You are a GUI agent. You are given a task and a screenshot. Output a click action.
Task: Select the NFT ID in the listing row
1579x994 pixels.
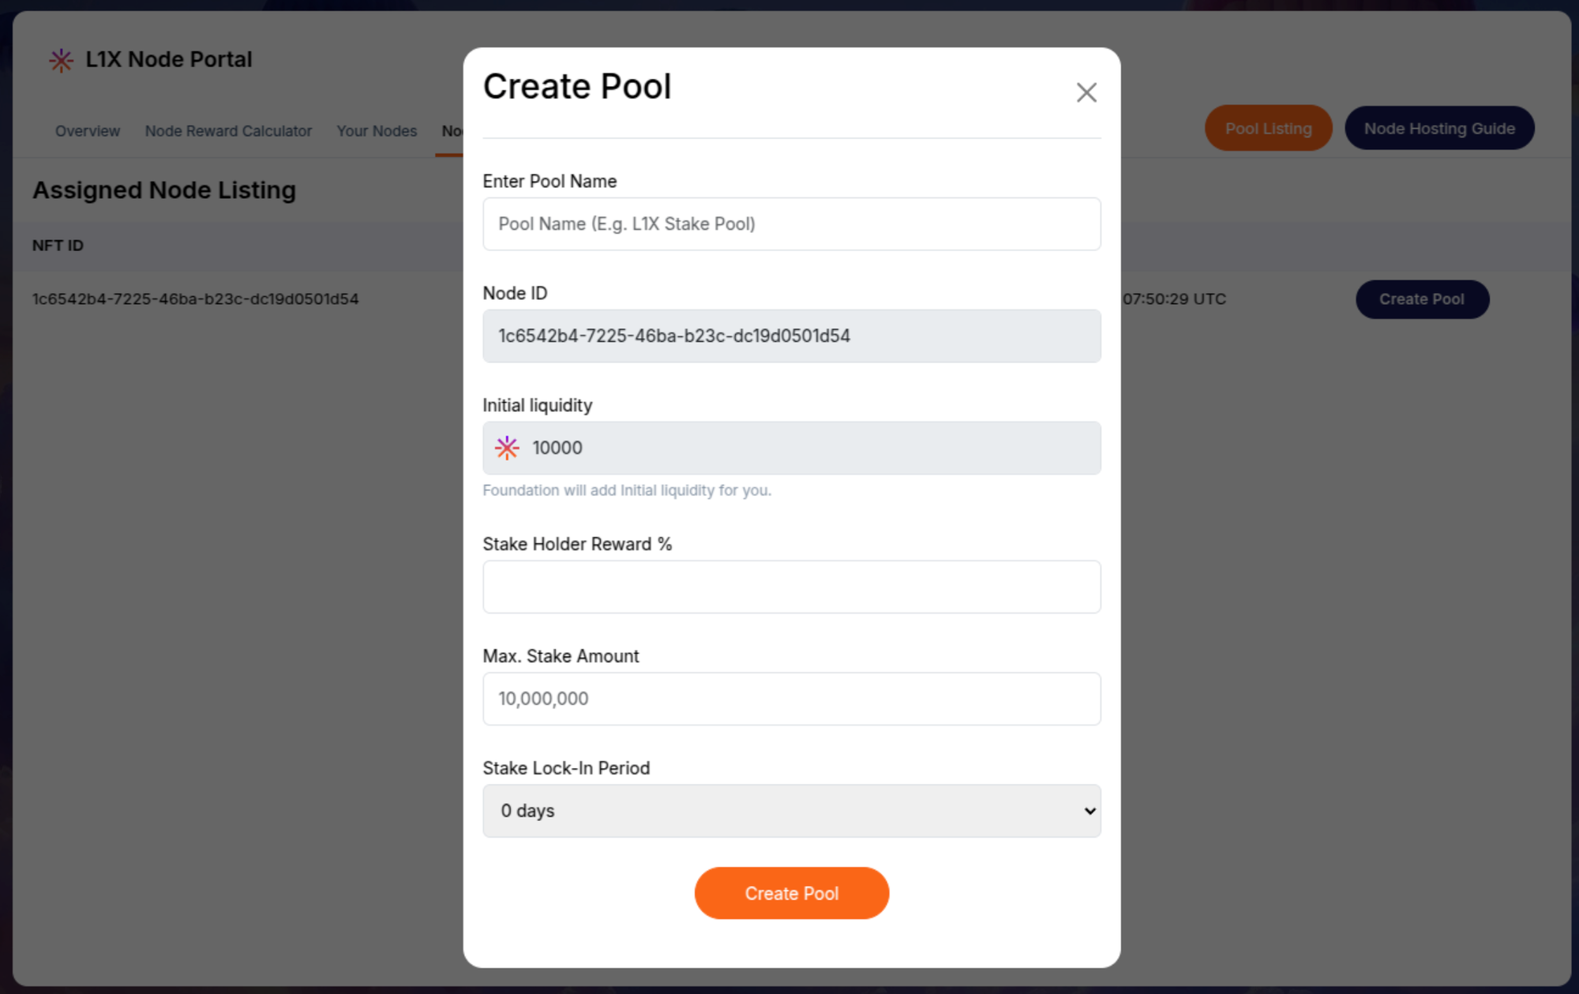195,299
